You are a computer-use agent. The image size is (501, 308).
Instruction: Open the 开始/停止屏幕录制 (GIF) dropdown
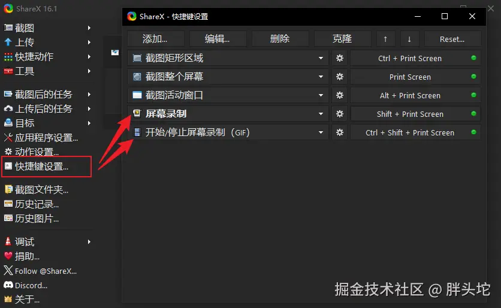pyautogui.click(x=321, y=132)
